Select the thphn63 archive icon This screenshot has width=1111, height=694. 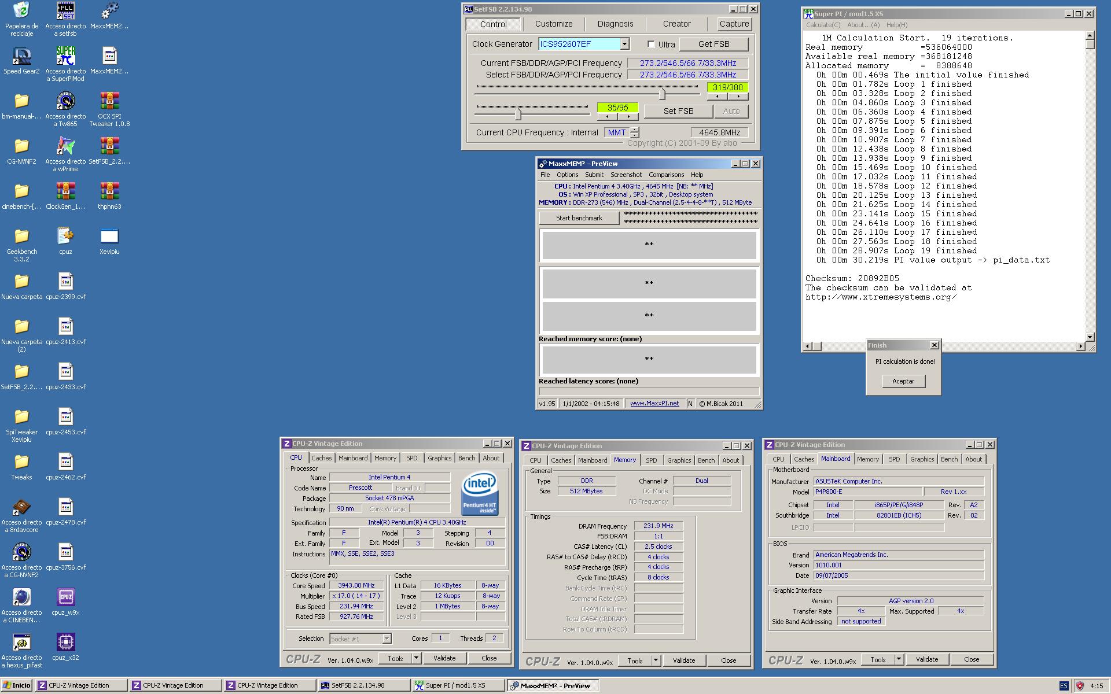[x=109, y=195]
